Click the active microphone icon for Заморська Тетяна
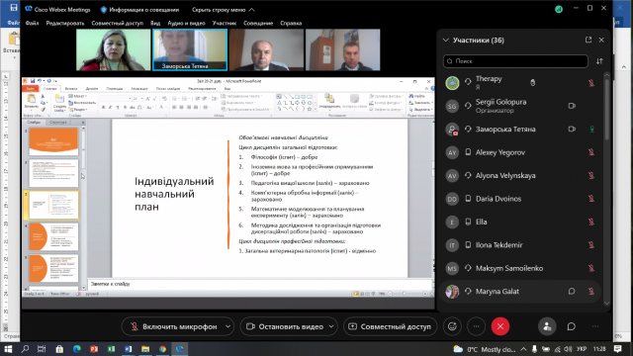The height and width of the screenshot is (356, 633). (591, 130)
